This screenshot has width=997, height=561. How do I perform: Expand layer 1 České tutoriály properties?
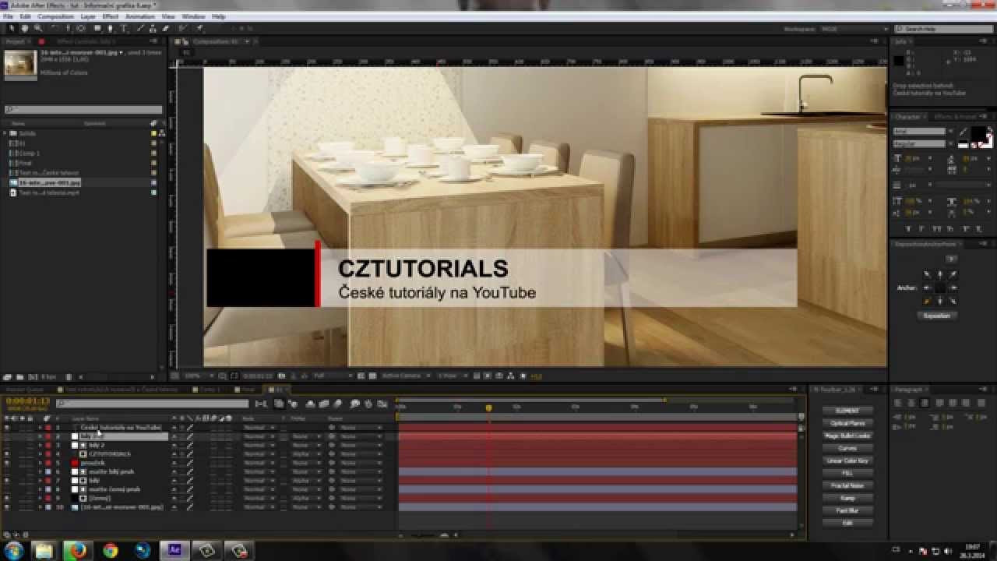tap(40, 428)
